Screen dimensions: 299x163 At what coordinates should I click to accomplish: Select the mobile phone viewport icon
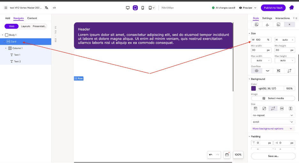[143, 8]
